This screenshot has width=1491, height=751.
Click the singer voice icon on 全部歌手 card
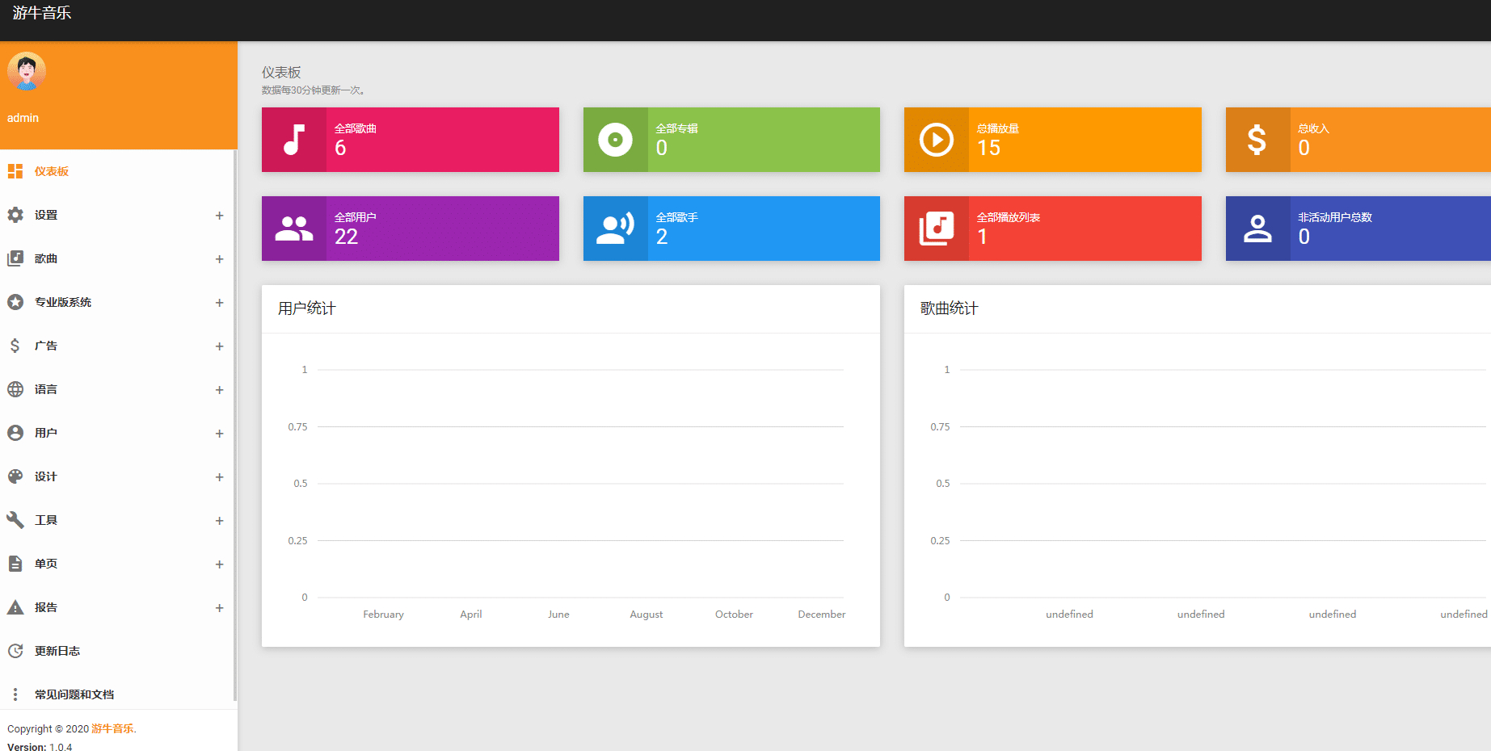615,229
